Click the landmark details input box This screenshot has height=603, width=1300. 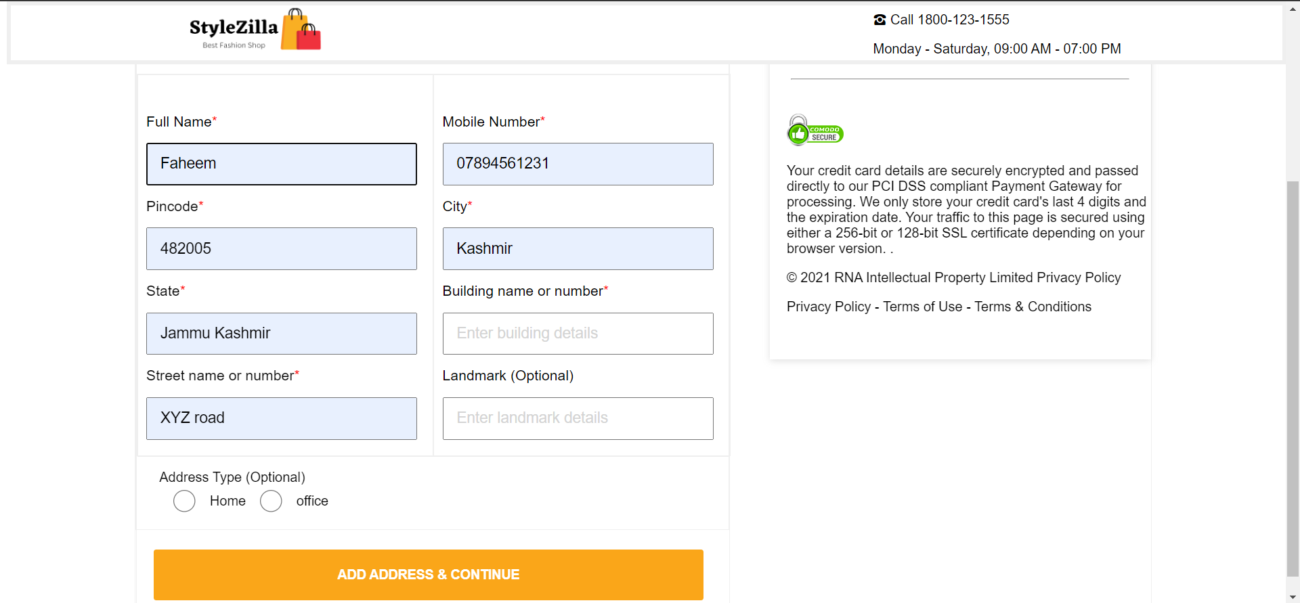coord(578,418)
